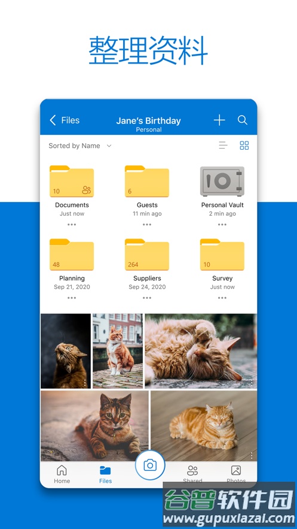The height and width of the screenshot is (529, 297).
Task: Open search with the magnifier icon
Action: [243, 120]
